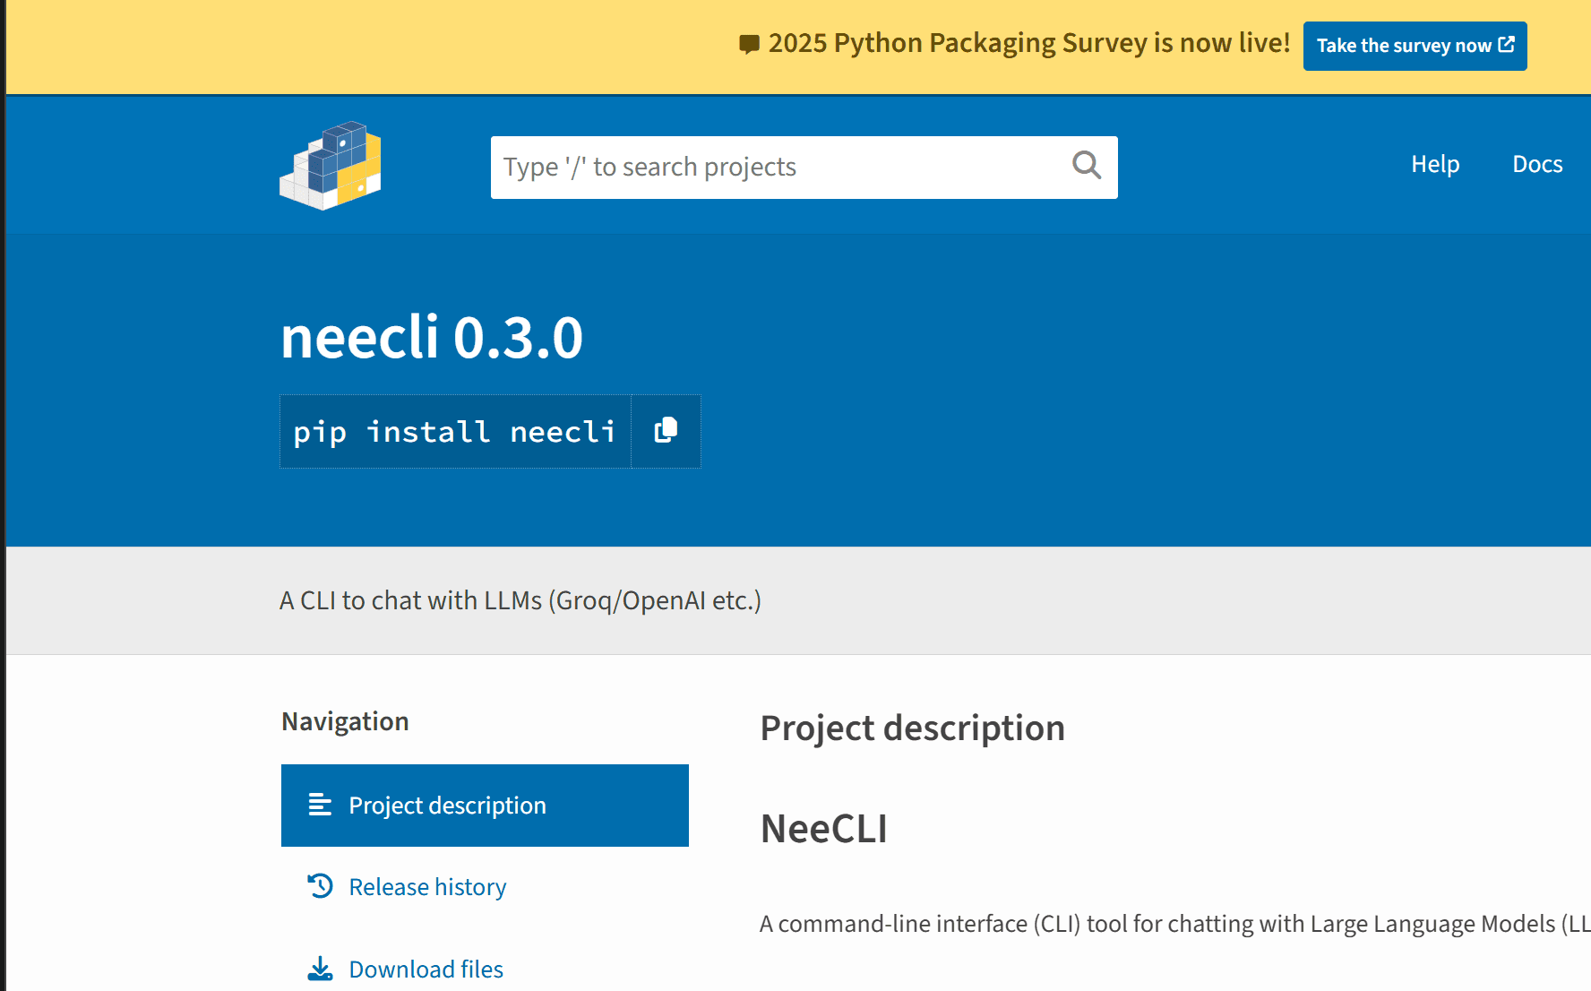Click the pip install neecli command text
Image resolution: width=1591 pixels, height=991 pixels.
click(x=454, y=432)
